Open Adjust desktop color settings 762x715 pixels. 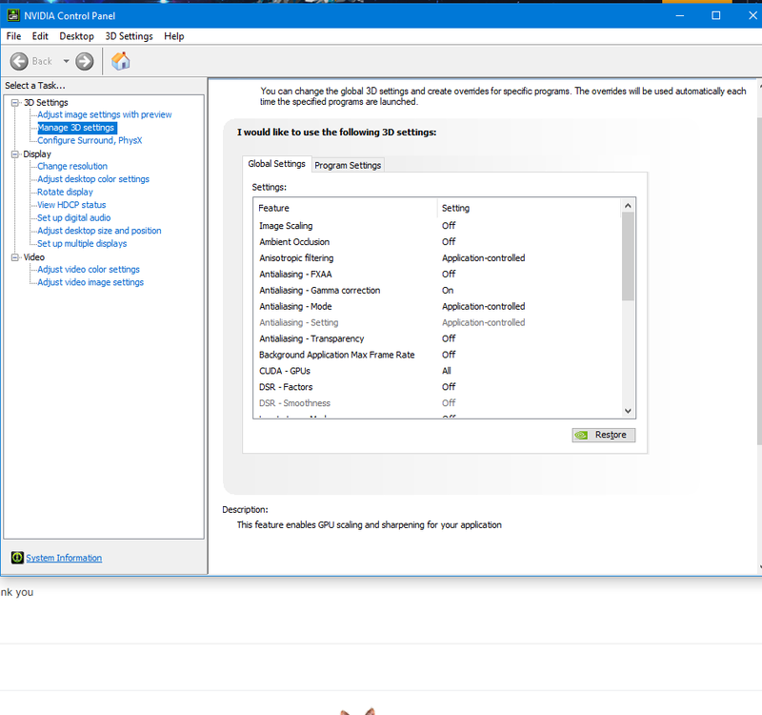[x=93, y=179]
